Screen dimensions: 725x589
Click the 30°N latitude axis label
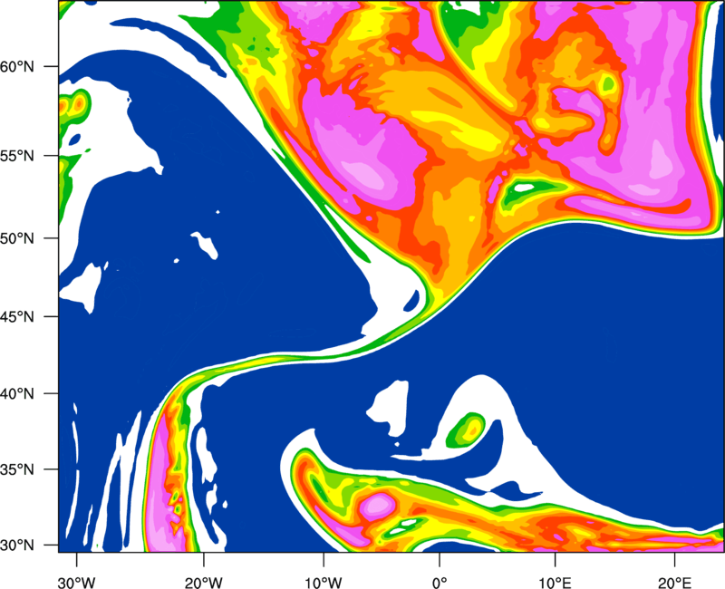(17, 546)
